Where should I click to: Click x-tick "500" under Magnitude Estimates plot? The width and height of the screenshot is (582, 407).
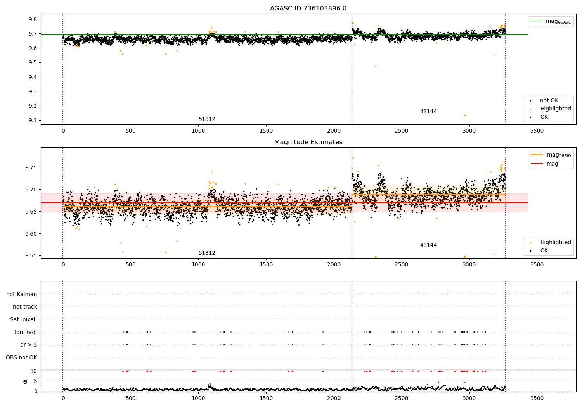(x=131, y=265)
